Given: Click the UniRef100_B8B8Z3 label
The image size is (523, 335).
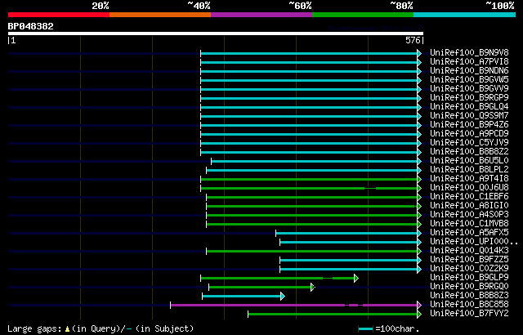Looking at the screenshot, I should tap(469, 296).
